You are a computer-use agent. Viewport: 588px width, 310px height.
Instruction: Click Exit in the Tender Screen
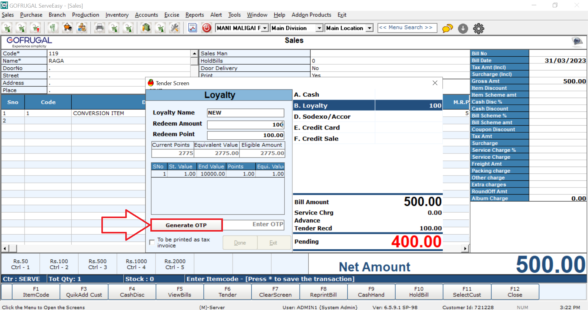click(273, 243)
